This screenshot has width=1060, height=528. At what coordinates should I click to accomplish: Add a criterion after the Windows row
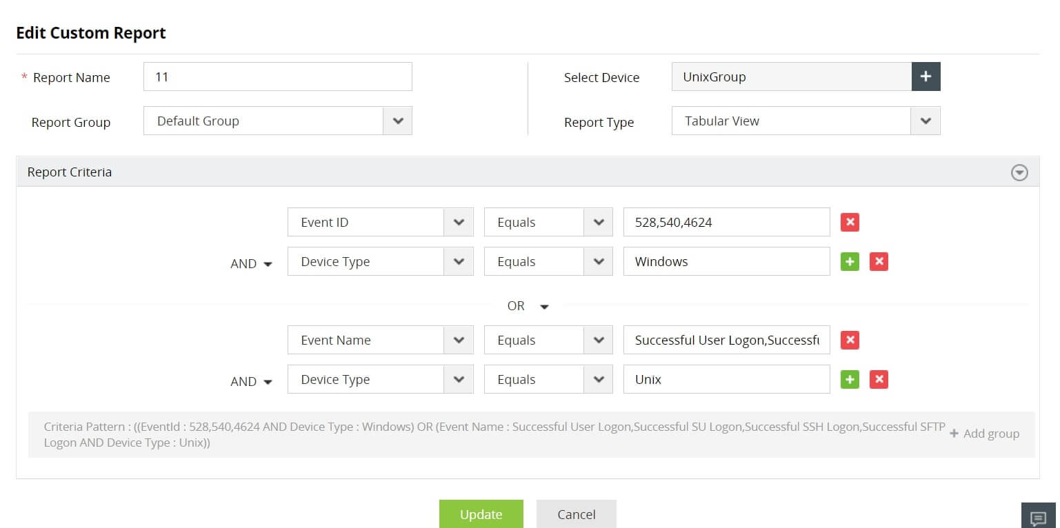[x=850, y=262]
